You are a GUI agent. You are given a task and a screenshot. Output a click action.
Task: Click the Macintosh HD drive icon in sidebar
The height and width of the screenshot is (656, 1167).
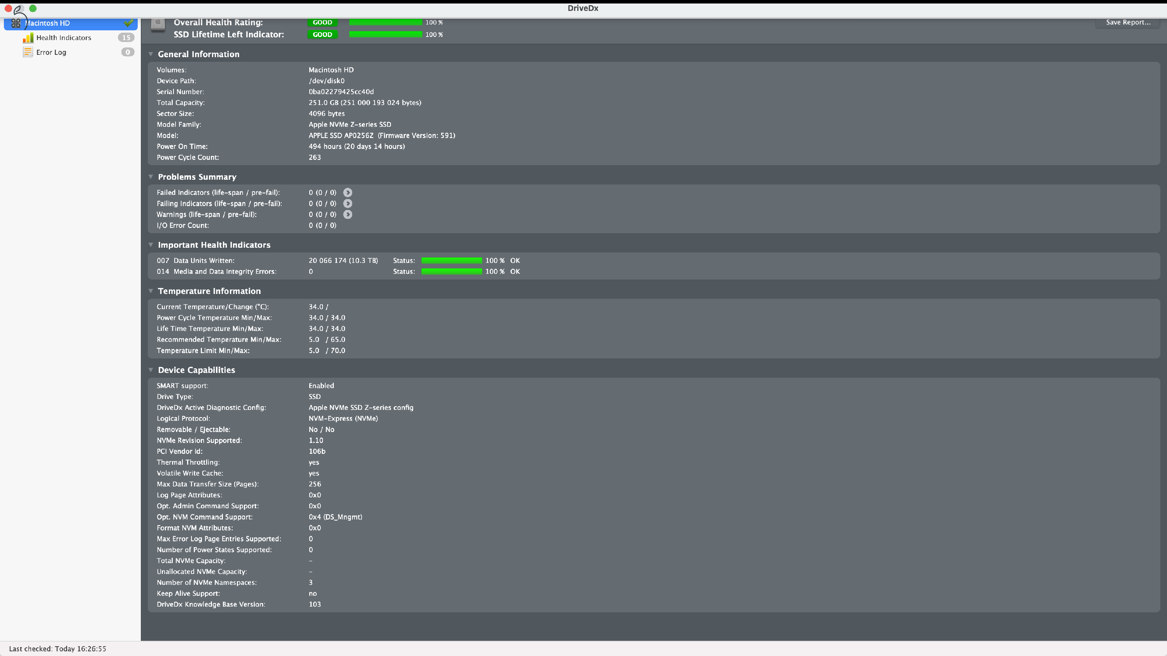[16, 23]
